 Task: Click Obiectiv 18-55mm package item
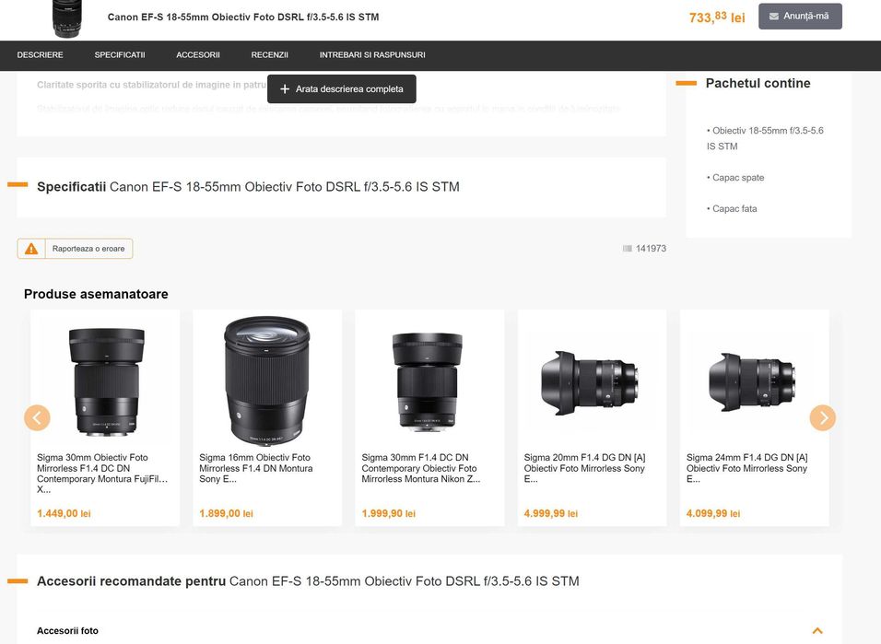tap(765, 138)
